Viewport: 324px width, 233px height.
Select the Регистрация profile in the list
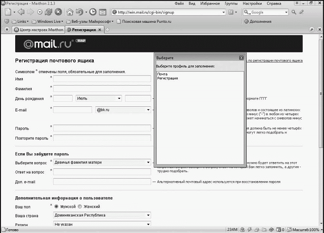pos(168,78)
